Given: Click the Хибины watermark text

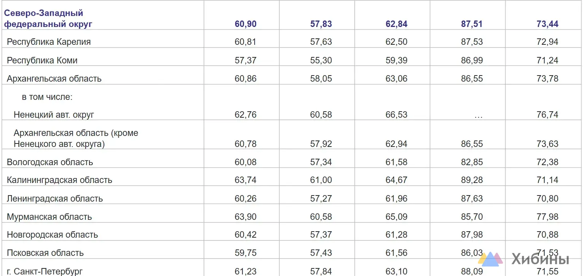Looking at the screenshot, I should [x=540, y=259].
